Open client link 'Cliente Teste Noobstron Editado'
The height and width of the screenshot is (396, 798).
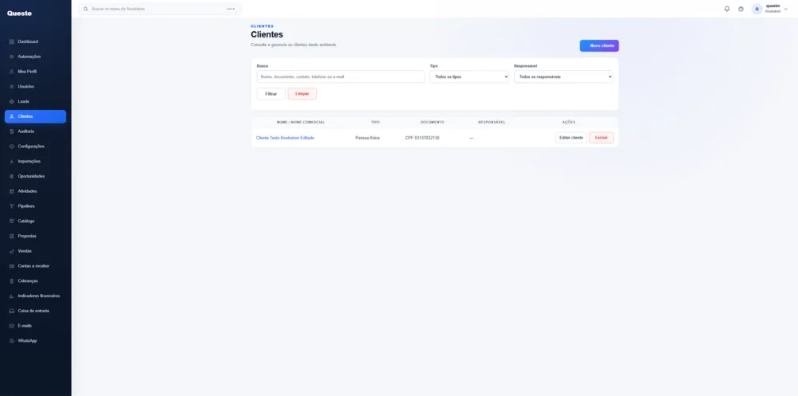285,138
